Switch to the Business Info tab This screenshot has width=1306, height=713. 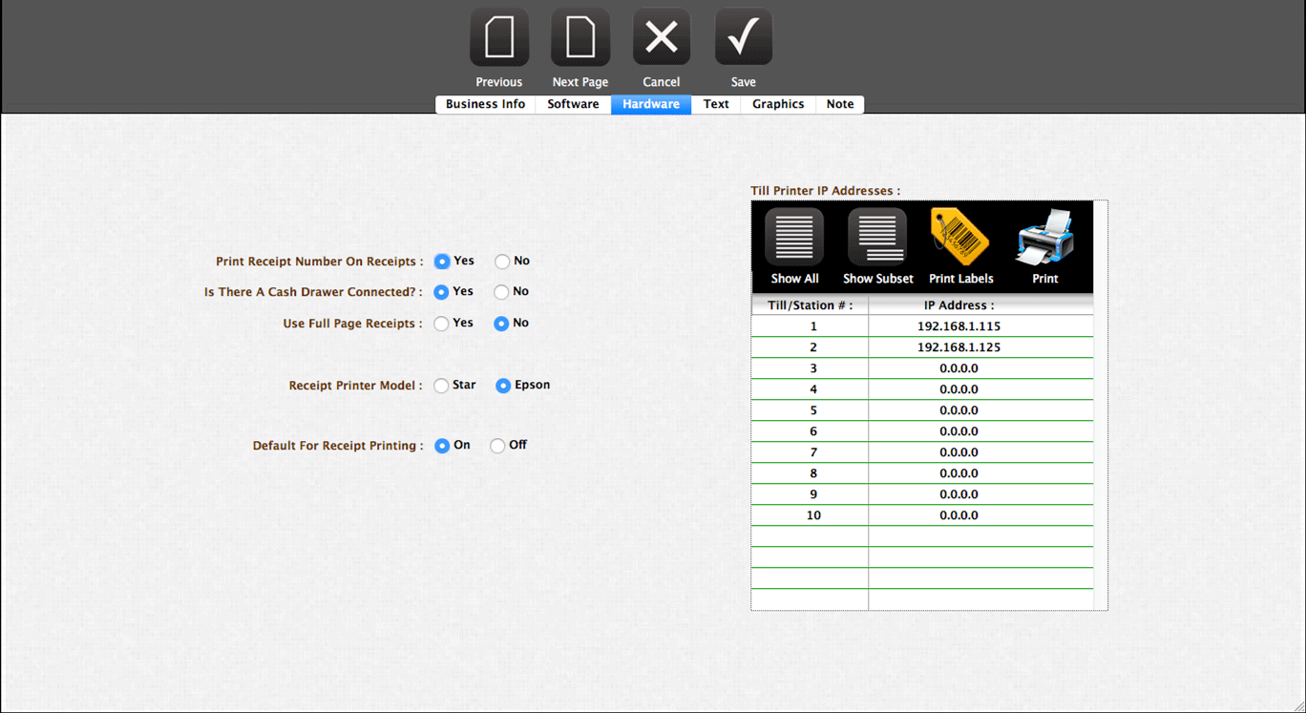pos(485,104)
